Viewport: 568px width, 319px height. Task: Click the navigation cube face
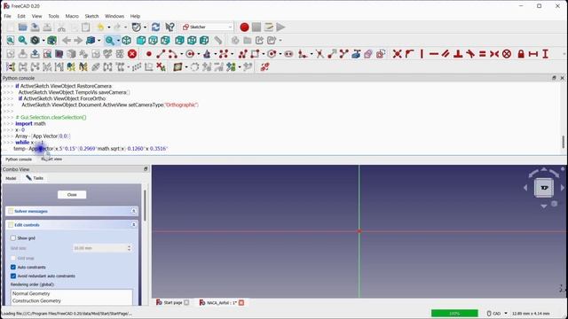(544, 188)
